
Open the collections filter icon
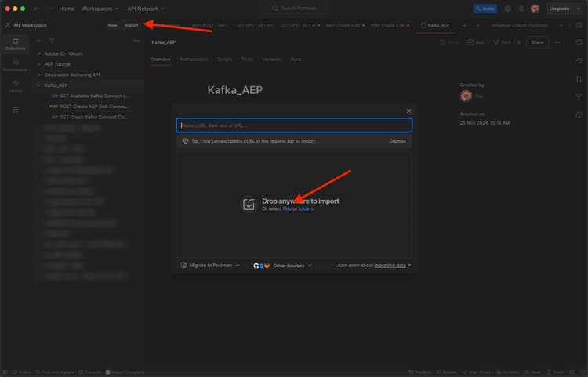click(52, 41)
